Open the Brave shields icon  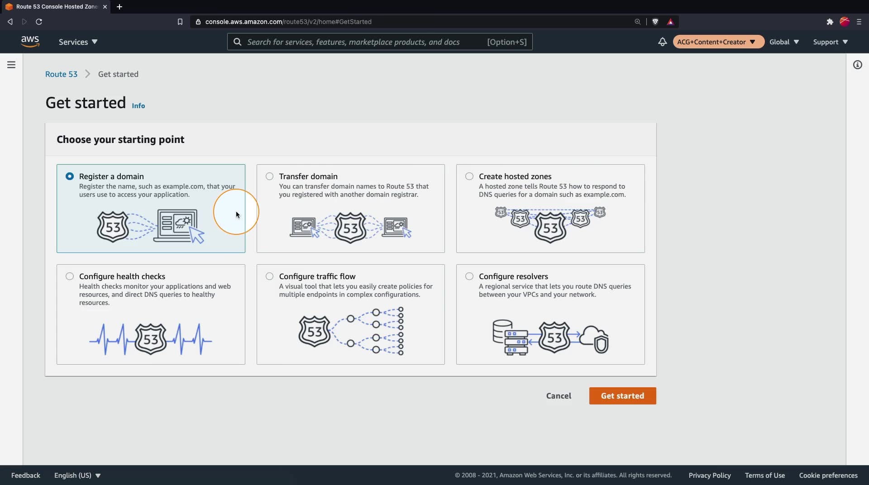point(655,22)
